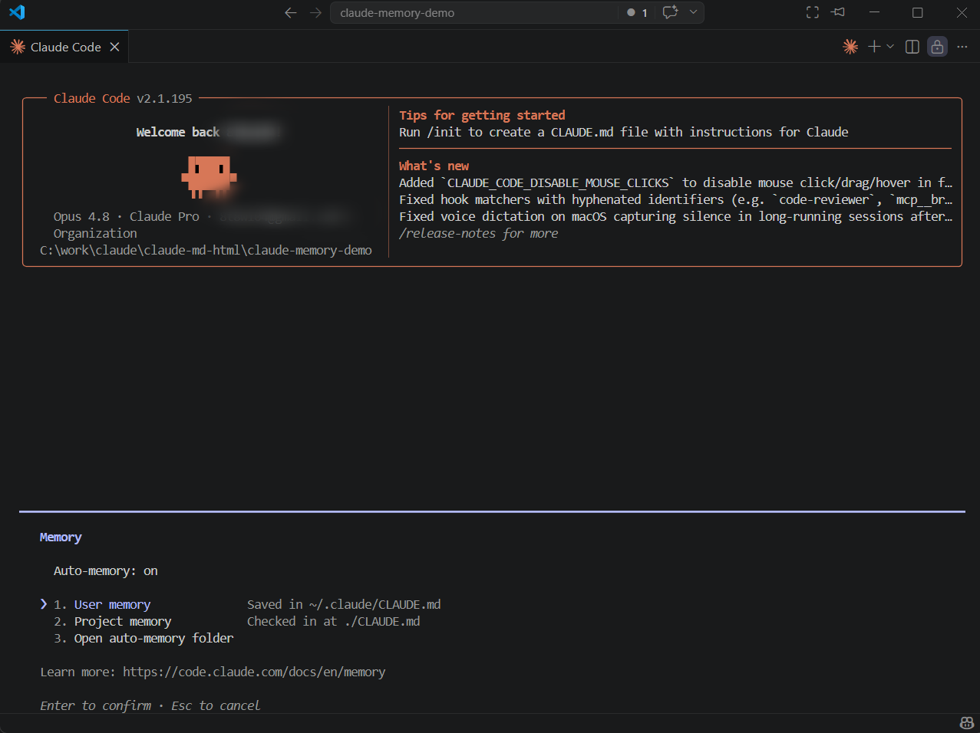Image resolution: width=980 pixels, height=733 pixels.
Task: Open the code.claude.com/docs/en/memory link
Action: (x=254, y=672)
